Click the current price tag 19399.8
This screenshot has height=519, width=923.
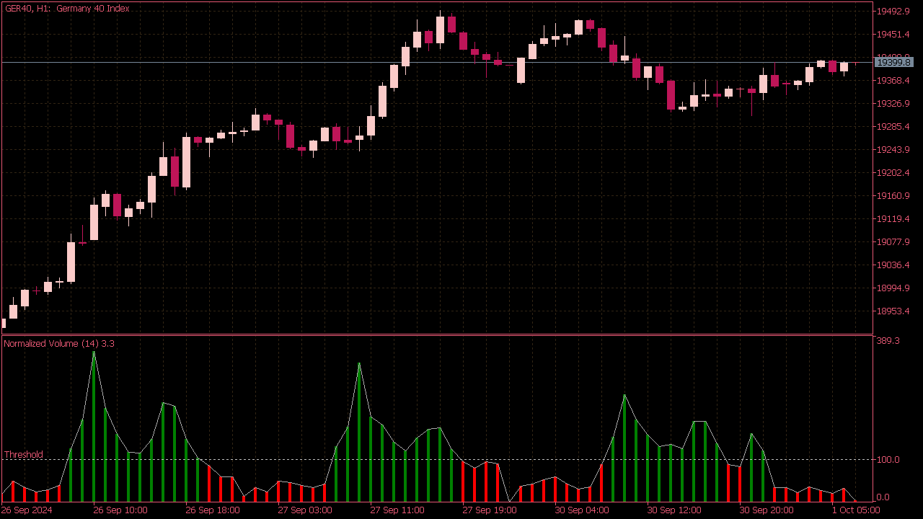pyautogui.click(x=893, y=63)
